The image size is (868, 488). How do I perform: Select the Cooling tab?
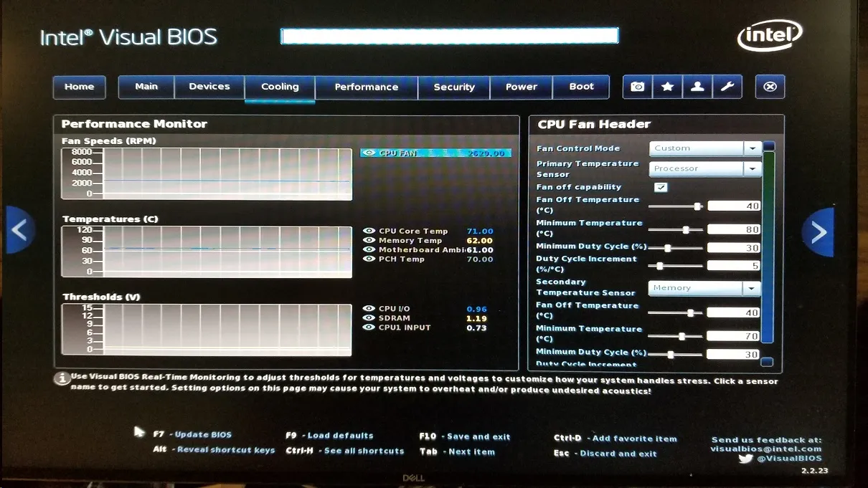coord(280,87)
